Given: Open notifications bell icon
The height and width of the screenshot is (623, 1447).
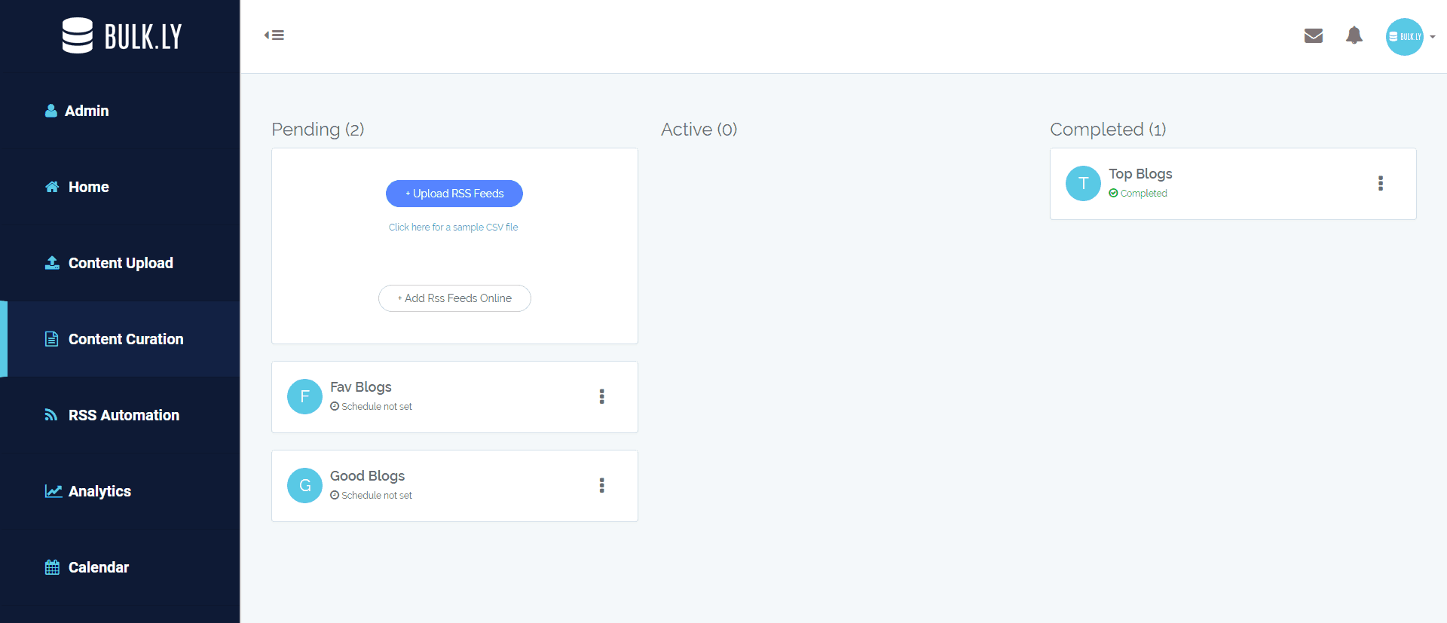Looking at the screenshot, I should point(1354,35).
